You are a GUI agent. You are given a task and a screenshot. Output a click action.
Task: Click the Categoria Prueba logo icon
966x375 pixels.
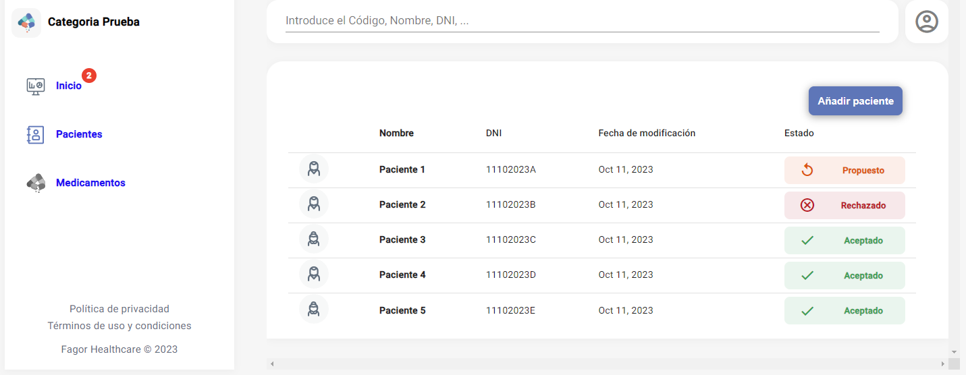click(x=26, y=22)
